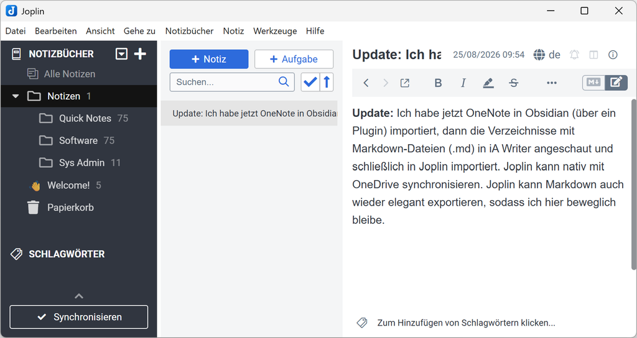Open the Notizbücher menu
637x338 pixels.
(189, 31)
